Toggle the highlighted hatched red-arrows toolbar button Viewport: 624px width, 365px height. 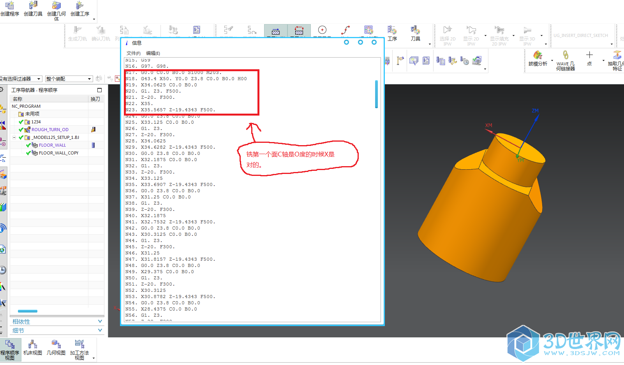tap(299, 31)
